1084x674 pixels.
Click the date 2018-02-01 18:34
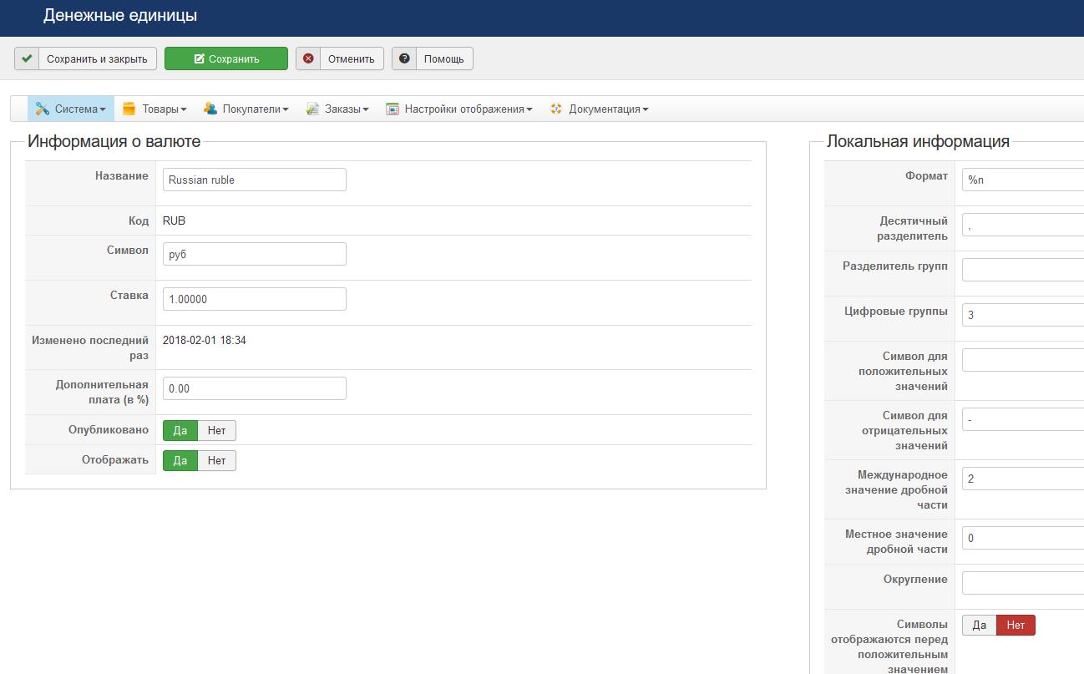[x=205, y=341]
